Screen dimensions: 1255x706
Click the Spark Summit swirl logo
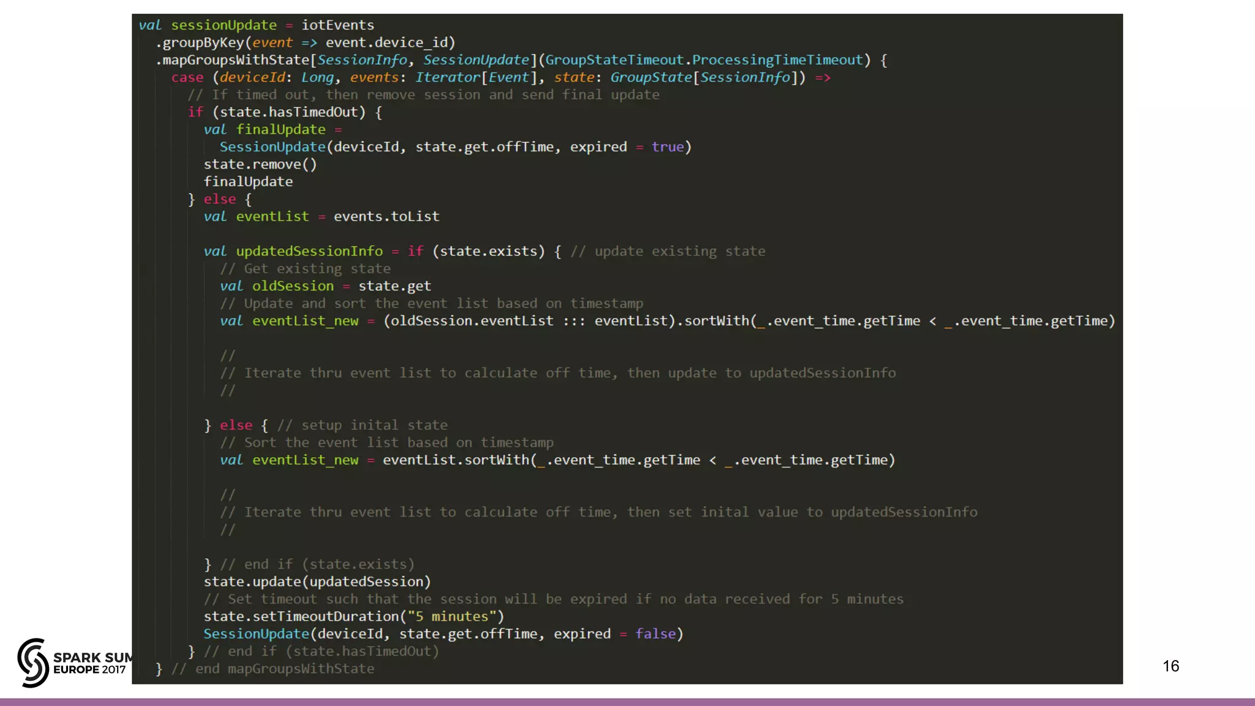[x=32, y=662]
